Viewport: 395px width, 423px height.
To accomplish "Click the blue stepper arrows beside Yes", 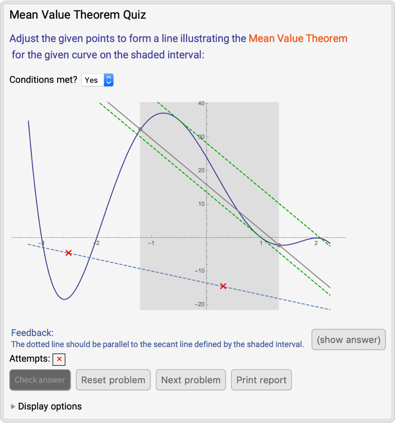I will coord(109,80).
